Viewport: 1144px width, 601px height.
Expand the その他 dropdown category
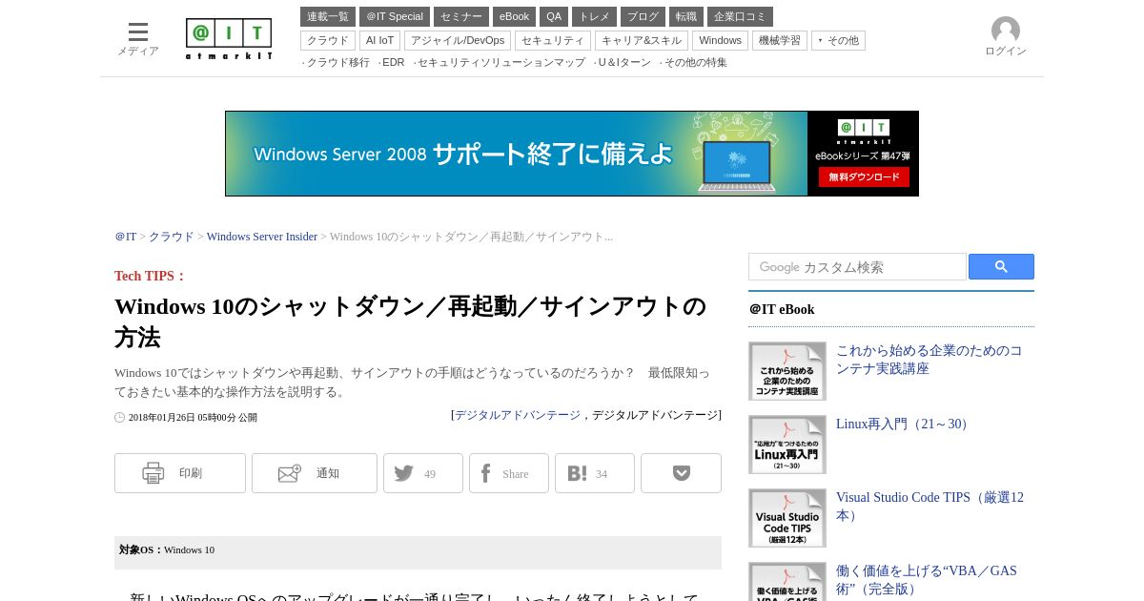click(838, 40)
